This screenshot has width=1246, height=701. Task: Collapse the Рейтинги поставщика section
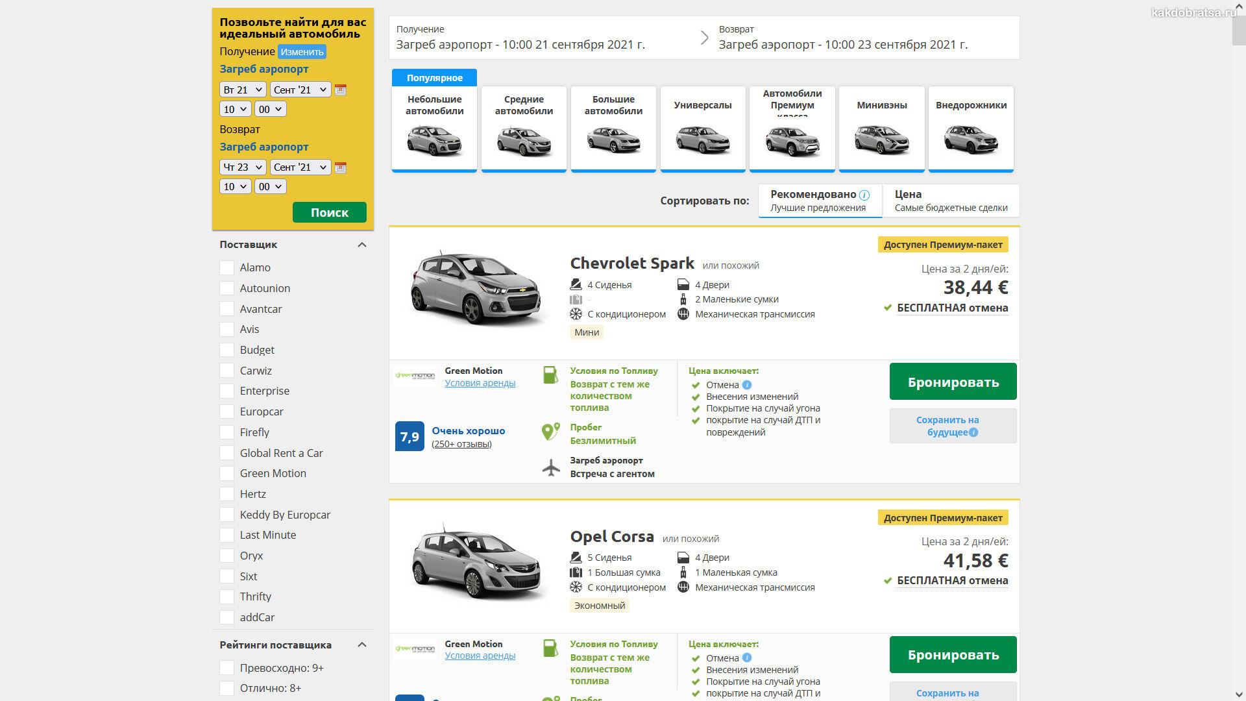[x=362, y=645]
